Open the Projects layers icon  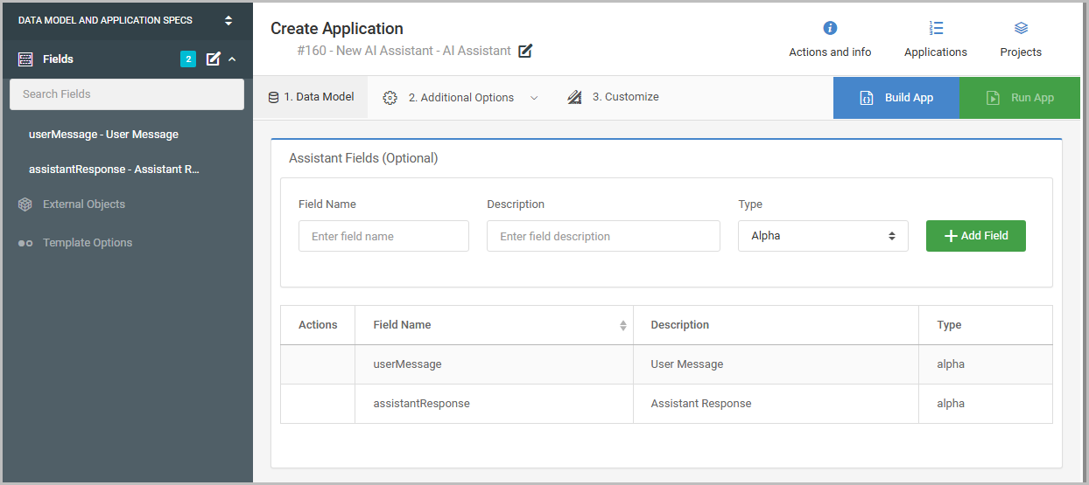(x=1021, y=28)
